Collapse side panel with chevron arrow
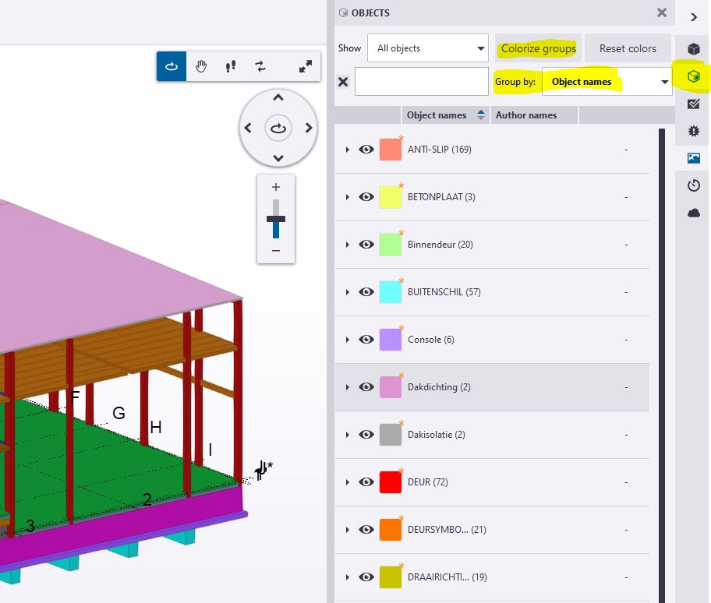 click(x=694, y=17)
